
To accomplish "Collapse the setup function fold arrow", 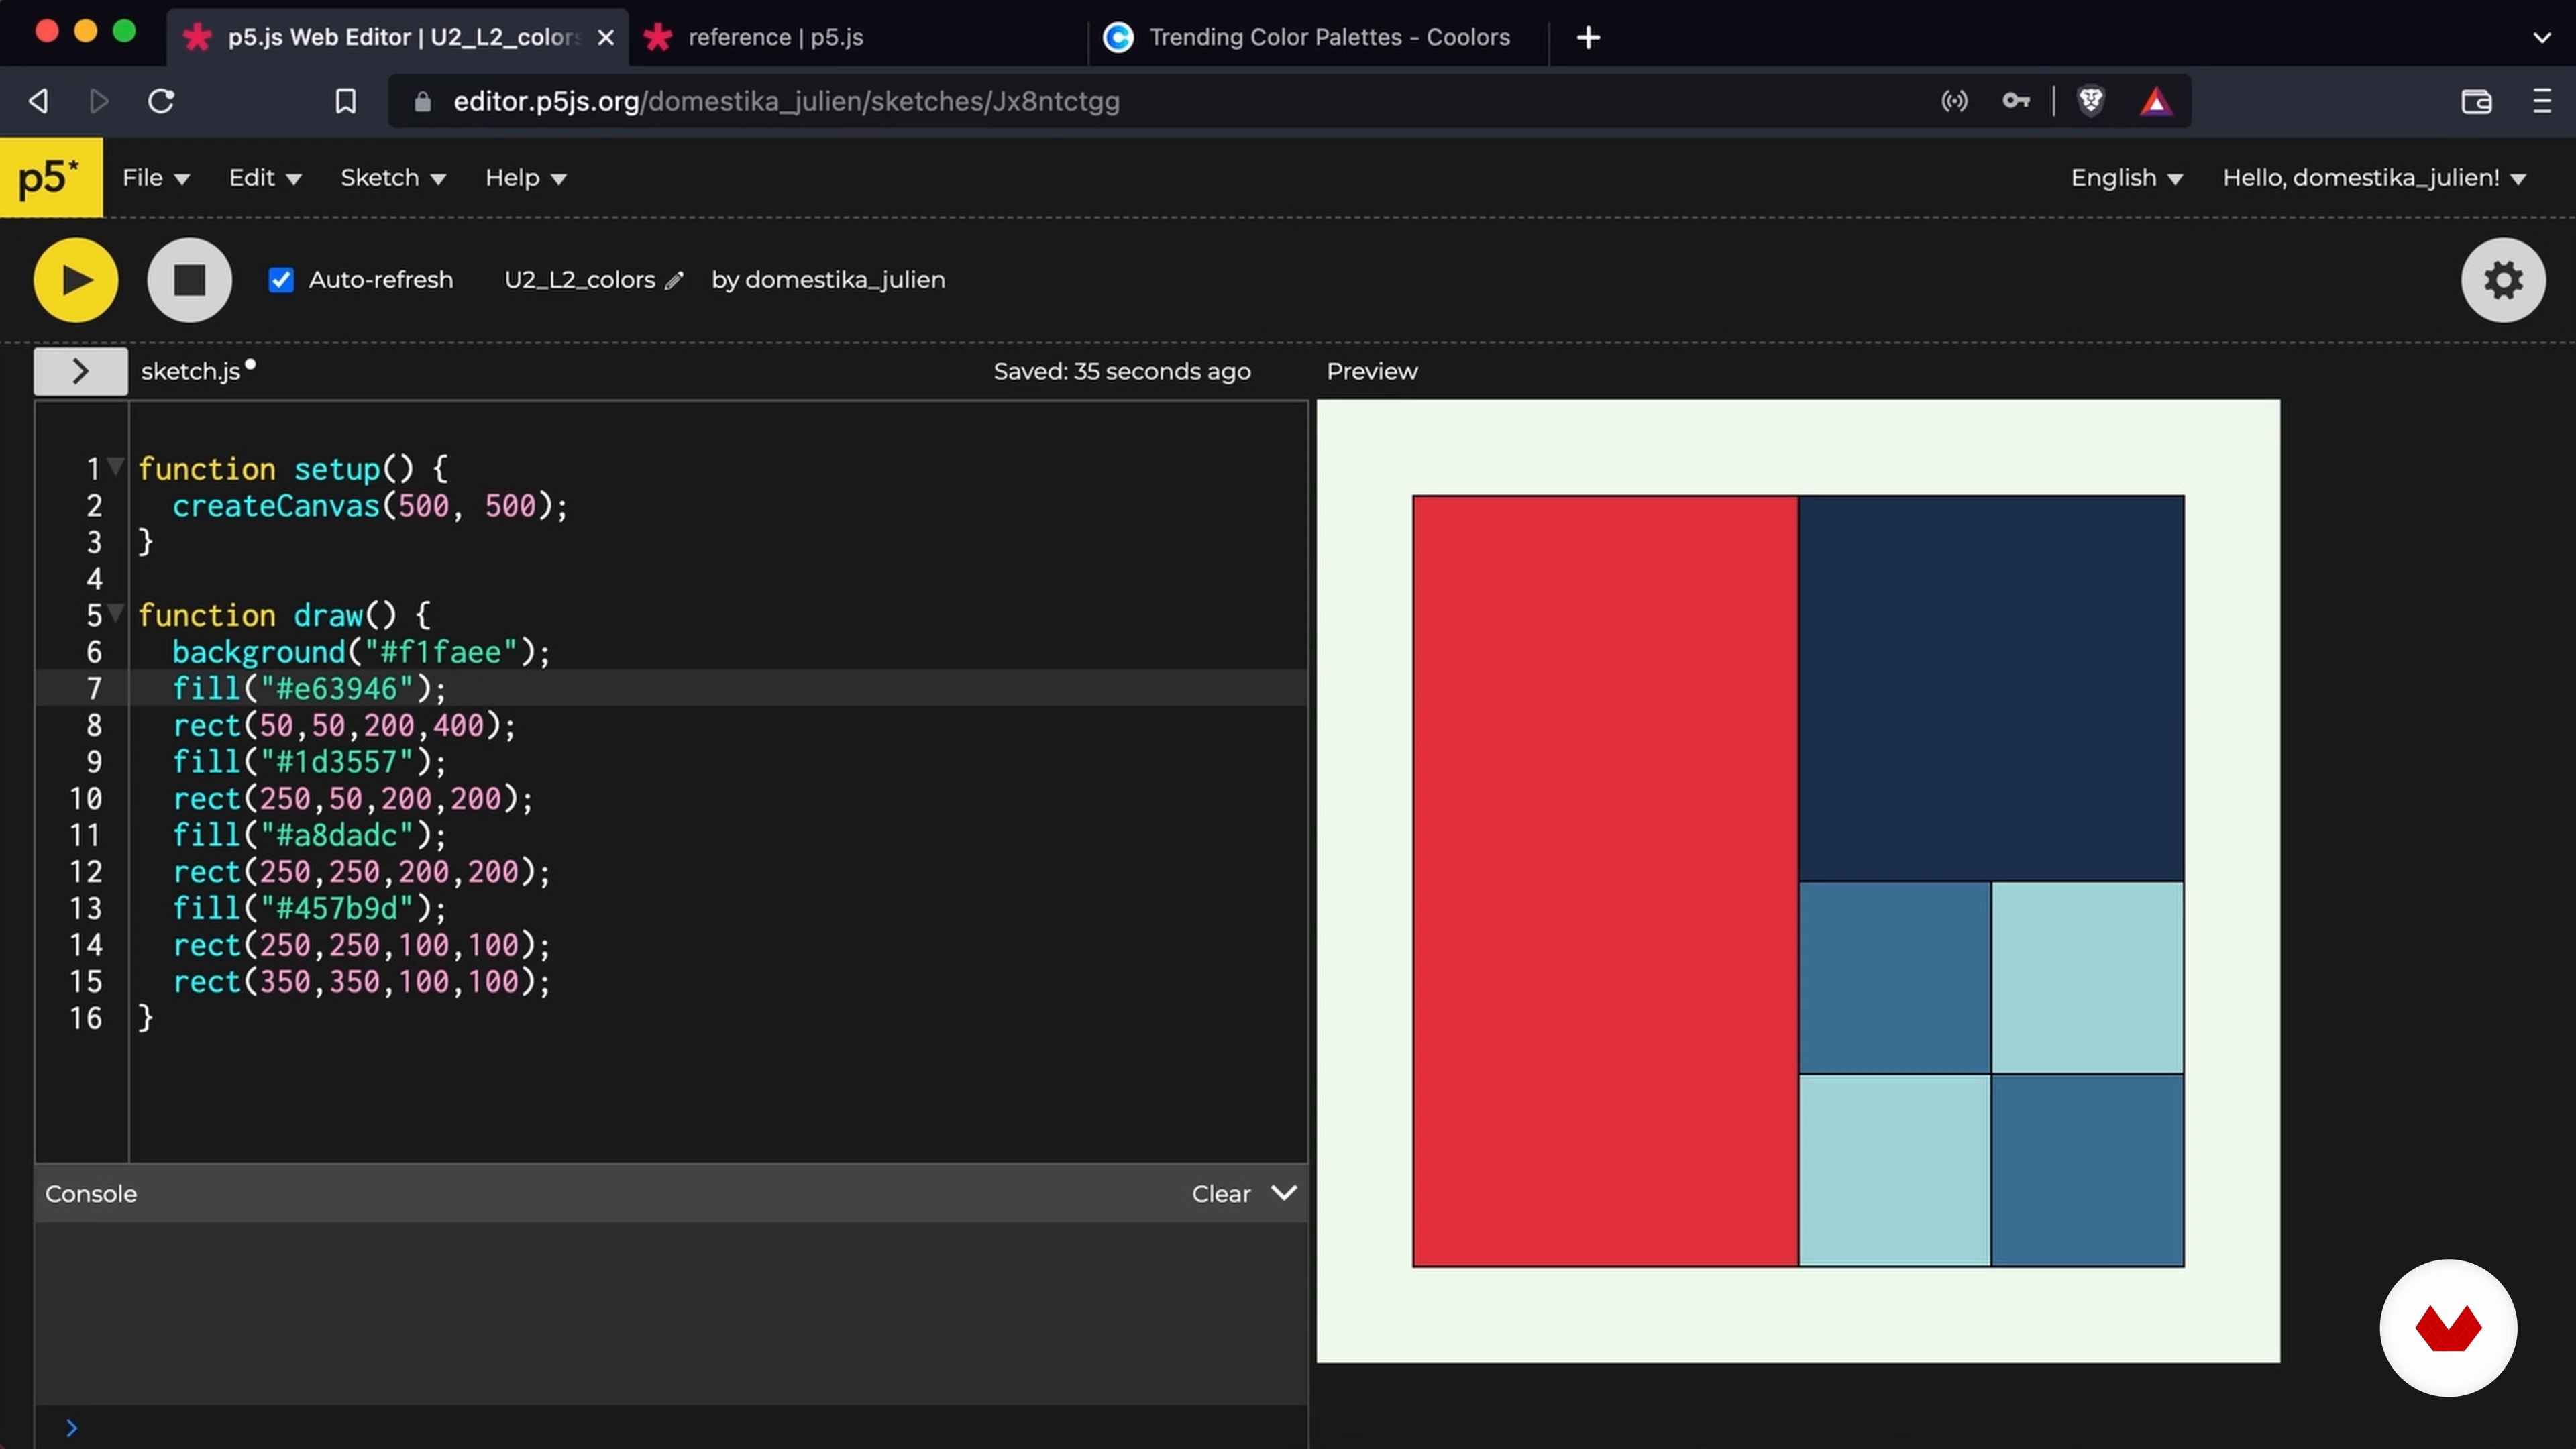I will coord(116,466).
